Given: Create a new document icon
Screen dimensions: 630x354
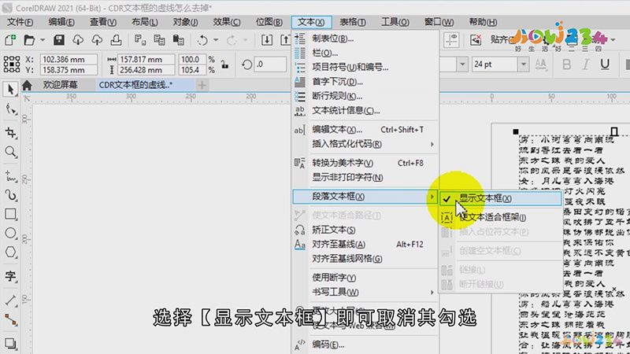Looking at the screenshot, I should point(10,40).
